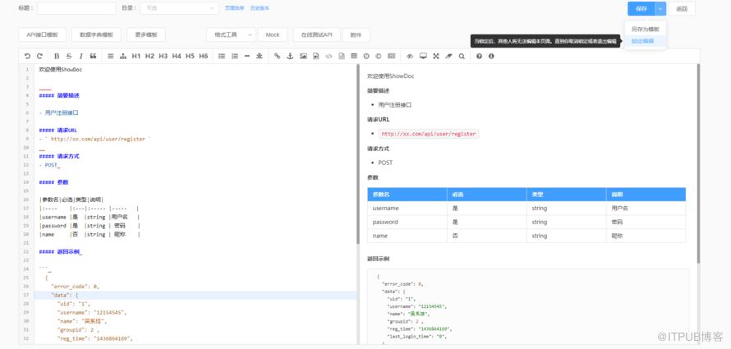Insert a level-5 heading with H5
Viewport: 731px width, 349px height.
point(190,56)
